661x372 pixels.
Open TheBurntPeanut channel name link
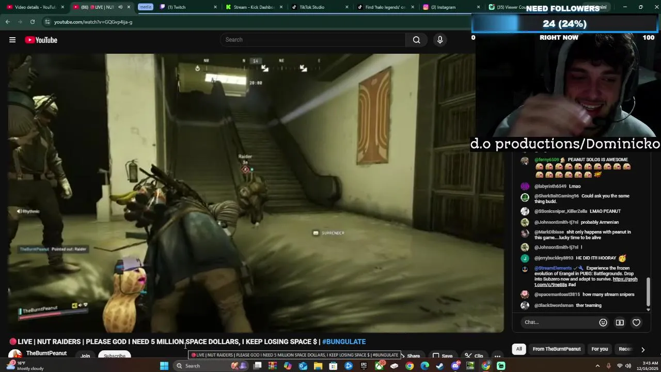click(46, 353)
